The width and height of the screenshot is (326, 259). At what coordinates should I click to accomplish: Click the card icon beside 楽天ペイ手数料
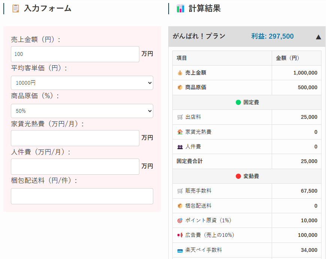pyautogui.click(x=180, y=250)
